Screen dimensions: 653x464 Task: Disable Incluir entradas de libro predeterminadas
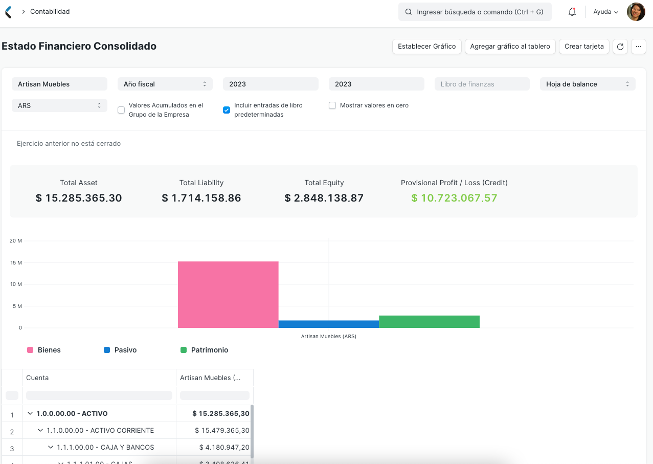pyautogui.click(x=226, y=109)
